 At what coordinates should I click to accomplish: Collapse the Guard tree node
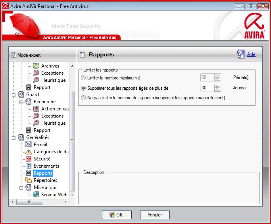13,95
